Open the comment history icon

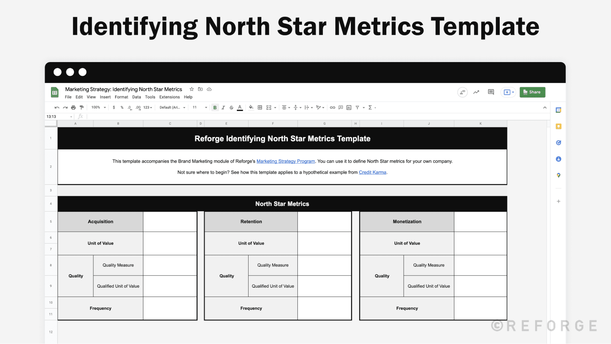(x=491, y=92)
